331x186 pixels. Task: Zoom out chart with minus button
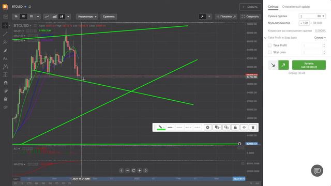pos(127,171)
